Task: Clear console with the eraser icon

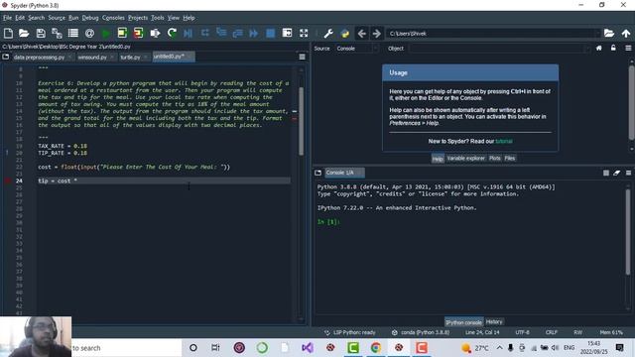Action: (617, 173)
